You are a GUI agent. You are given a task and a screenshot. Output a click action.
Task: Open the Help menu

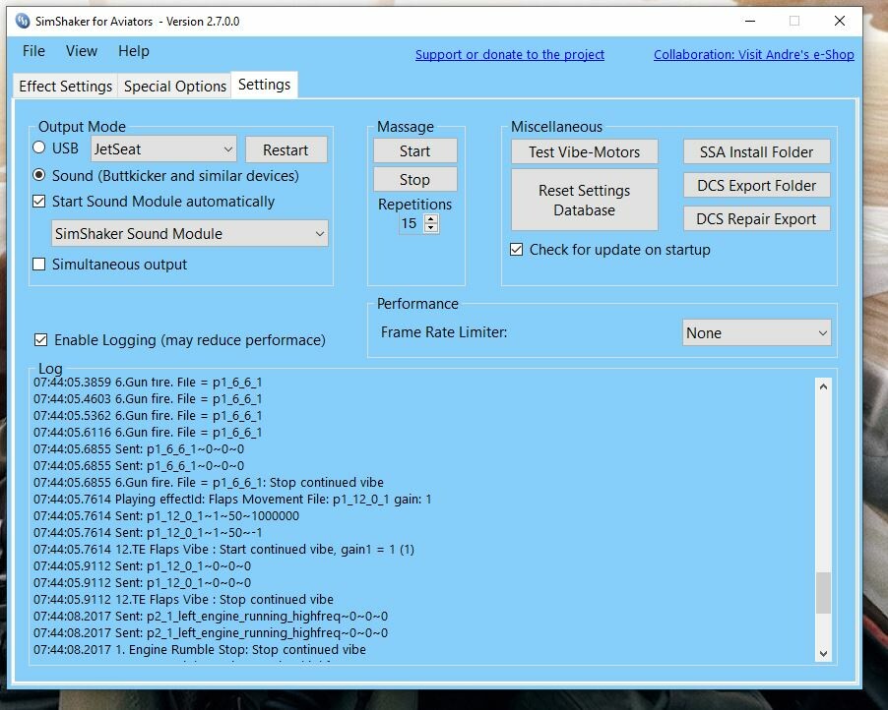pos(134,51)
